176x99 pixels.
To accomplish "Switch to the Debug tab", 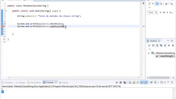I will pyautogui.click(x=64, y=82).
